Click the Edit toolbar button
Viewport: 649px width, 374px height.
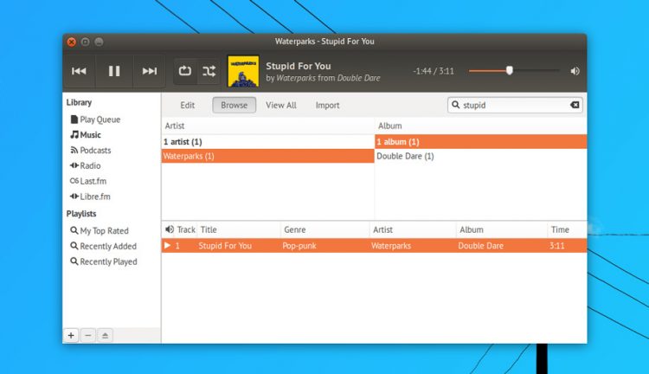point(187,106)
